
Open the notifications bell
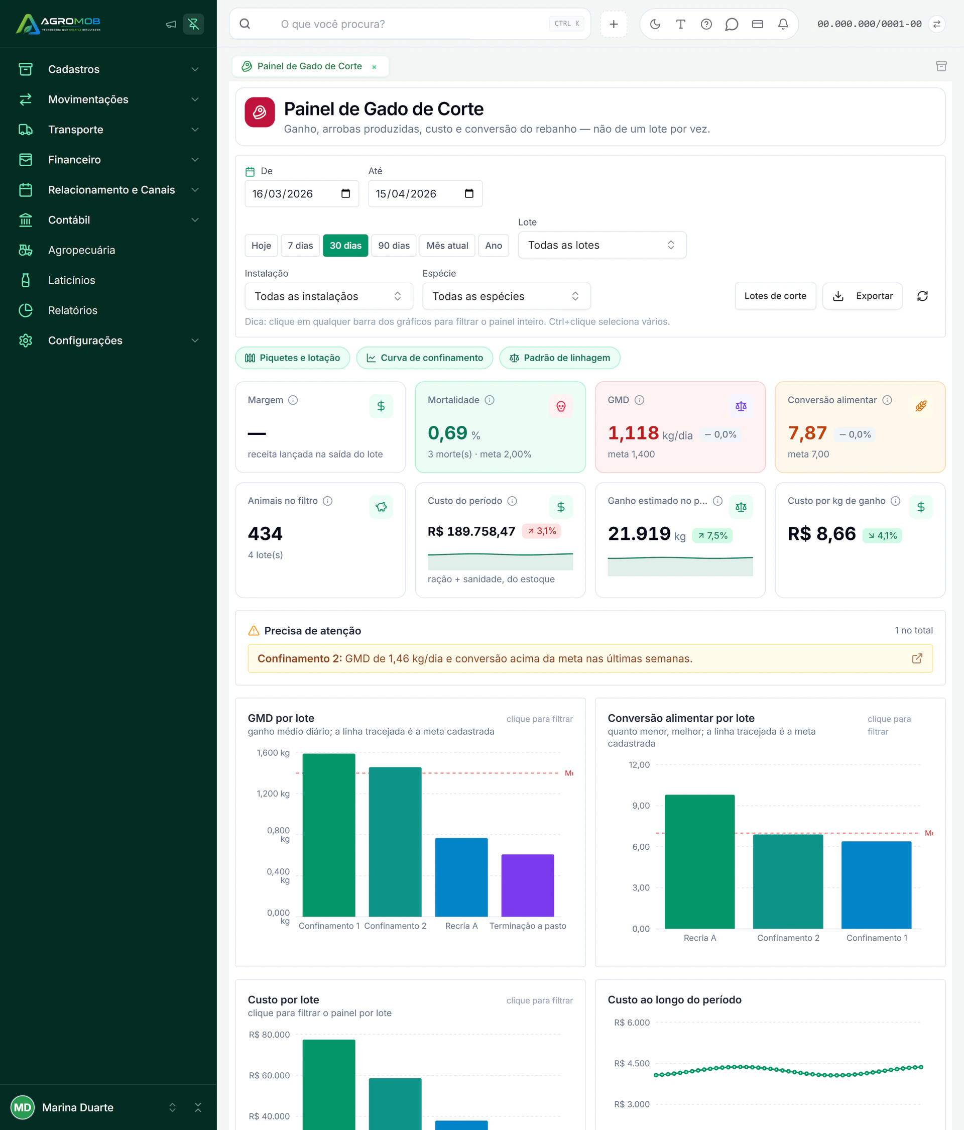pos(783,24)
